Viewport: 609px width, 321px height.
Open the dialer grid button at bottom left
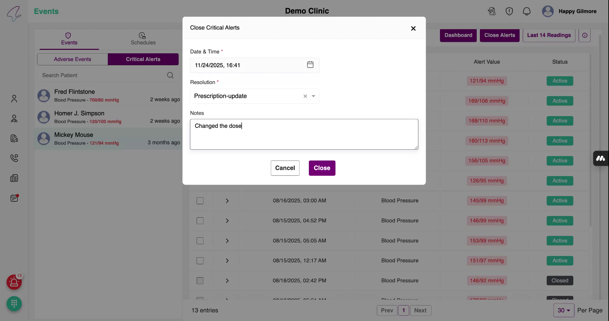[14, 304]
